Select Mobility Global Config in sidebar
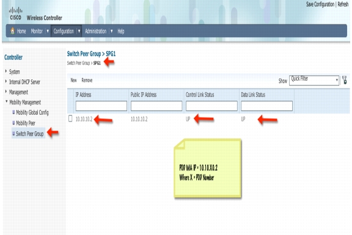352x235 pixels. 32,112
